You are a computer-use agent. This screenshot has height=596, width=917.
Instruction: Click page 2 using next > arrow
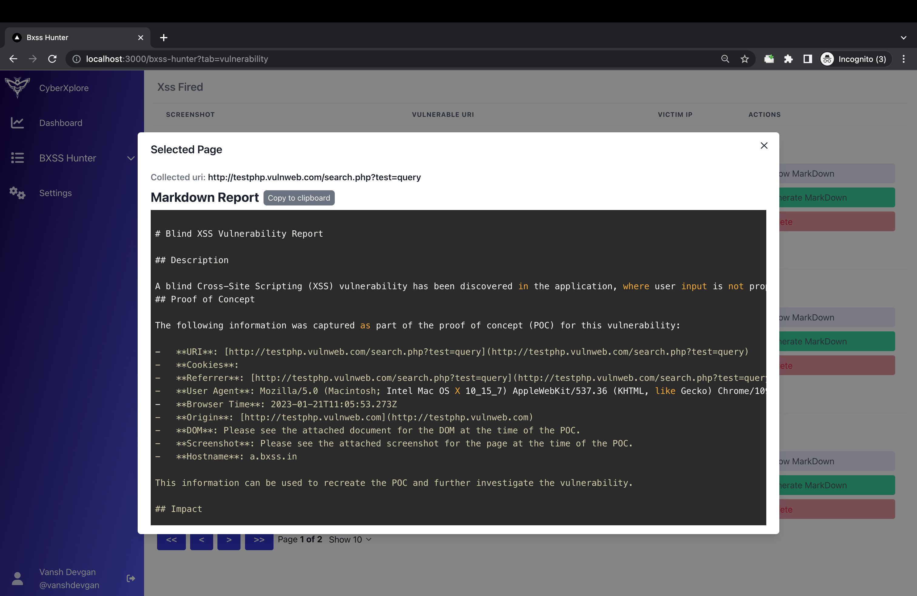[x=229, y=540]
